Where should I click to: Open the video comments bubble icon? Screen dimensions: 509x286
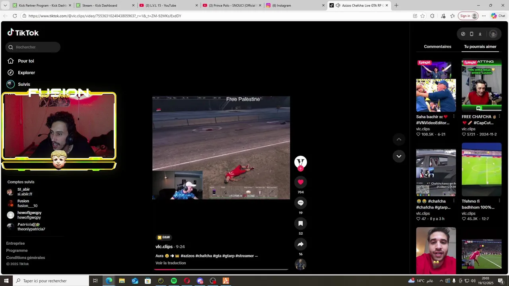click(x=301, y=203)
